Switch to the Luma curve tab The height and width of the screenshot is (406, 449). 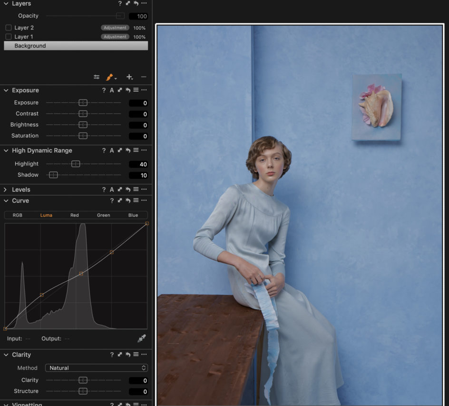pos(46,215)
